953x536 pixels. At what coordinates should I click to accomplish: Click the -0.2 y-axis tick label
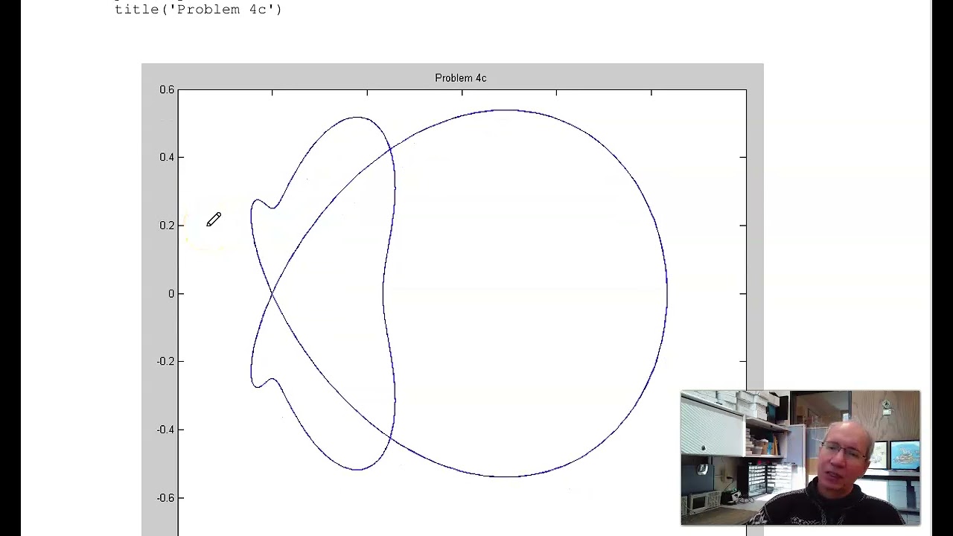pyautogui.click(x=165, y=362)
